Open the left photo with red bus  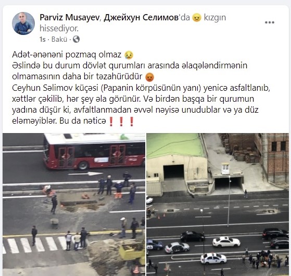point(74,205)
